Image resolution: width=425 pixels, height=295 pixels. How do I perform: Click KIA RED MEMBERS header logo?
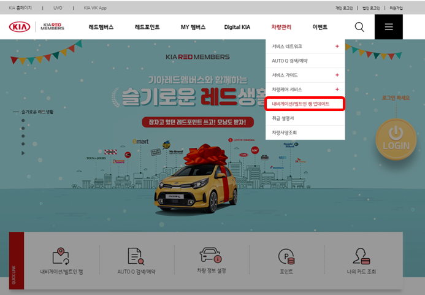(x=52, y=26)
